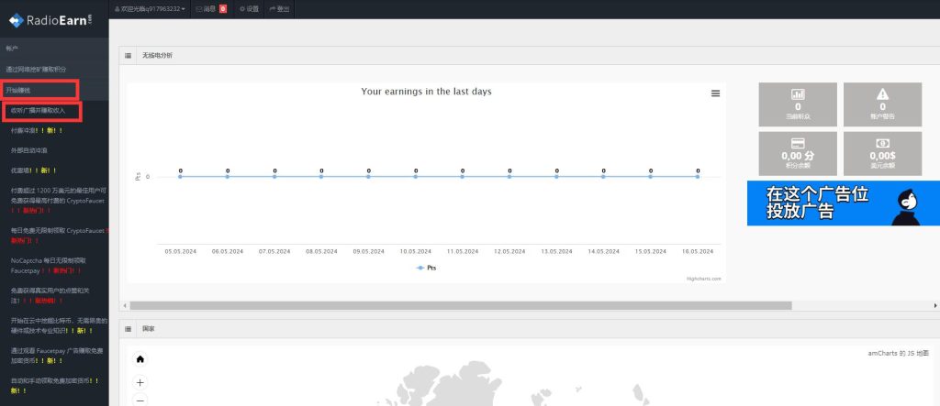Click the Highcharts.com credit link
The width and height of the screenshot is (940, 406).
coord(704,279)
